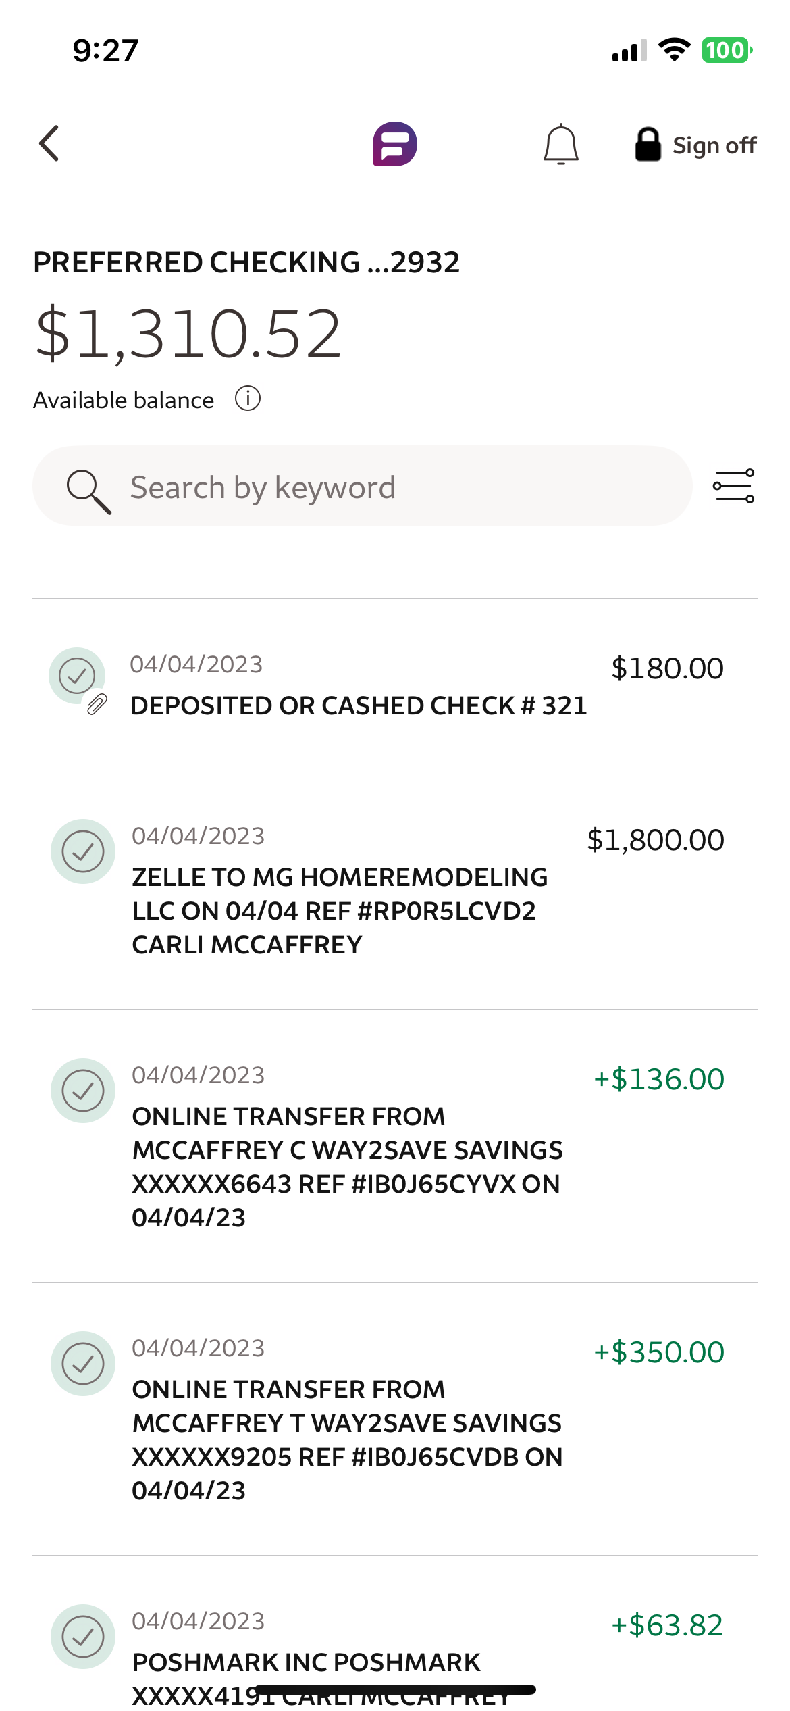View check image via paperclip attachment icon

coord(97,704)
